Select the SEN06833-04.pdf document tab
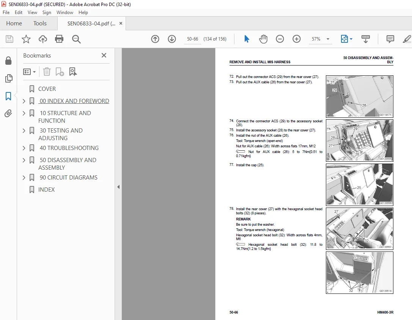The height and width of the screenshot is (320, 412). coord(91,23)
